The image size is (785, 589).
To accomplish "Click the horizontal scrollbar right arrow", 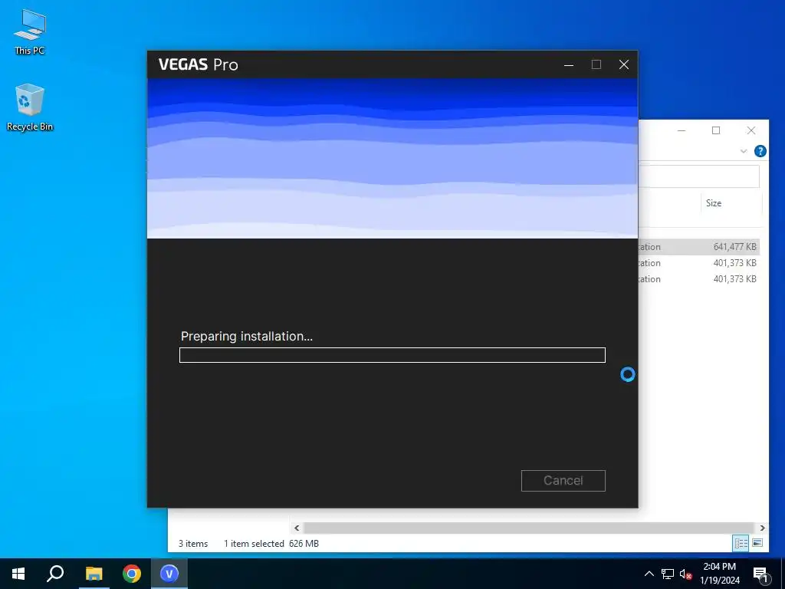I will pos(762,528).
